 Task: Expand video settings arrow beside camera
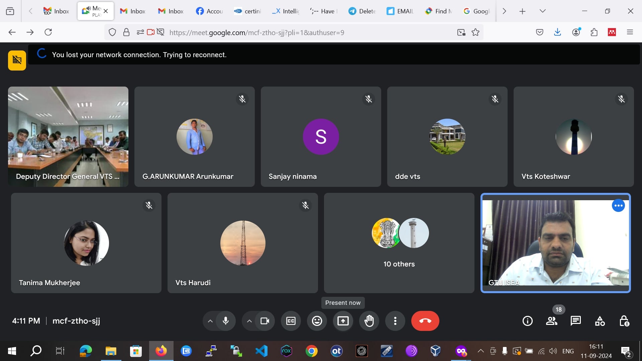(249, 321)
